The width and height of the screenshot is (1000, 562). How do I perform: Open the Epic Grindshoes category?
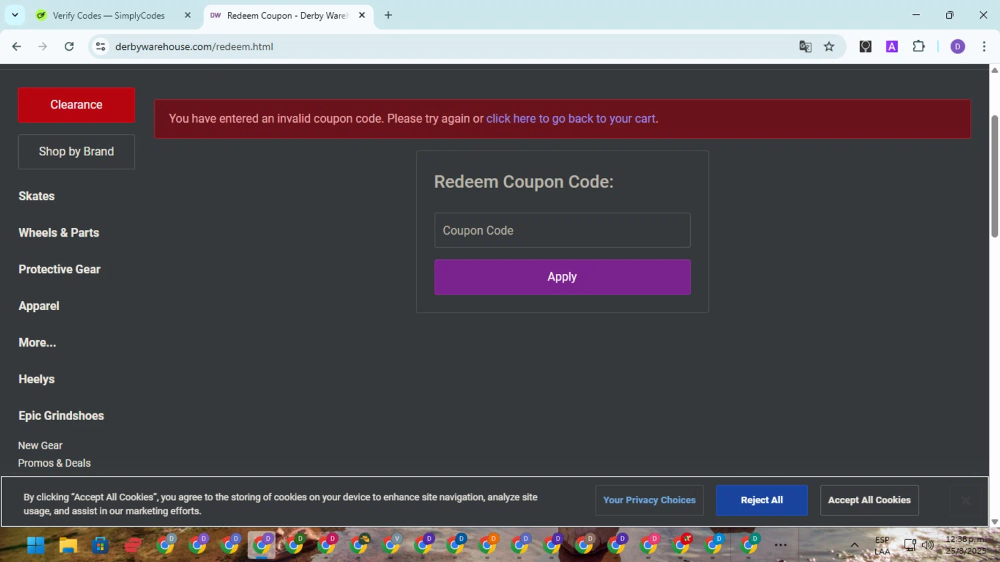coord(61,416)
